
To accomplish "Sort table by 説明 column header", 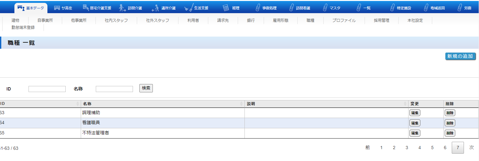I will tap(326, 104).
